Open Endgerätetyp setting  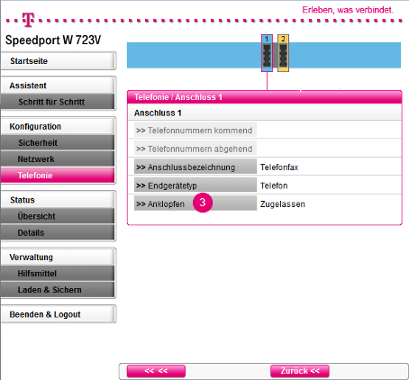click(x=195, y=185)
